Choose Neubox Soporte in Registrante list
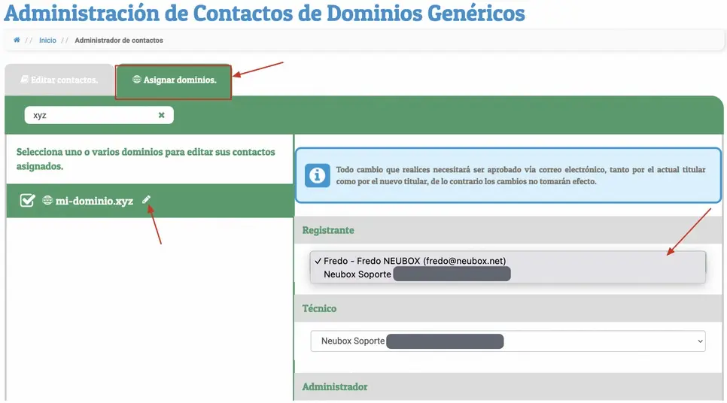The width and height of the screenshot is (727, 403). point(508,274)
